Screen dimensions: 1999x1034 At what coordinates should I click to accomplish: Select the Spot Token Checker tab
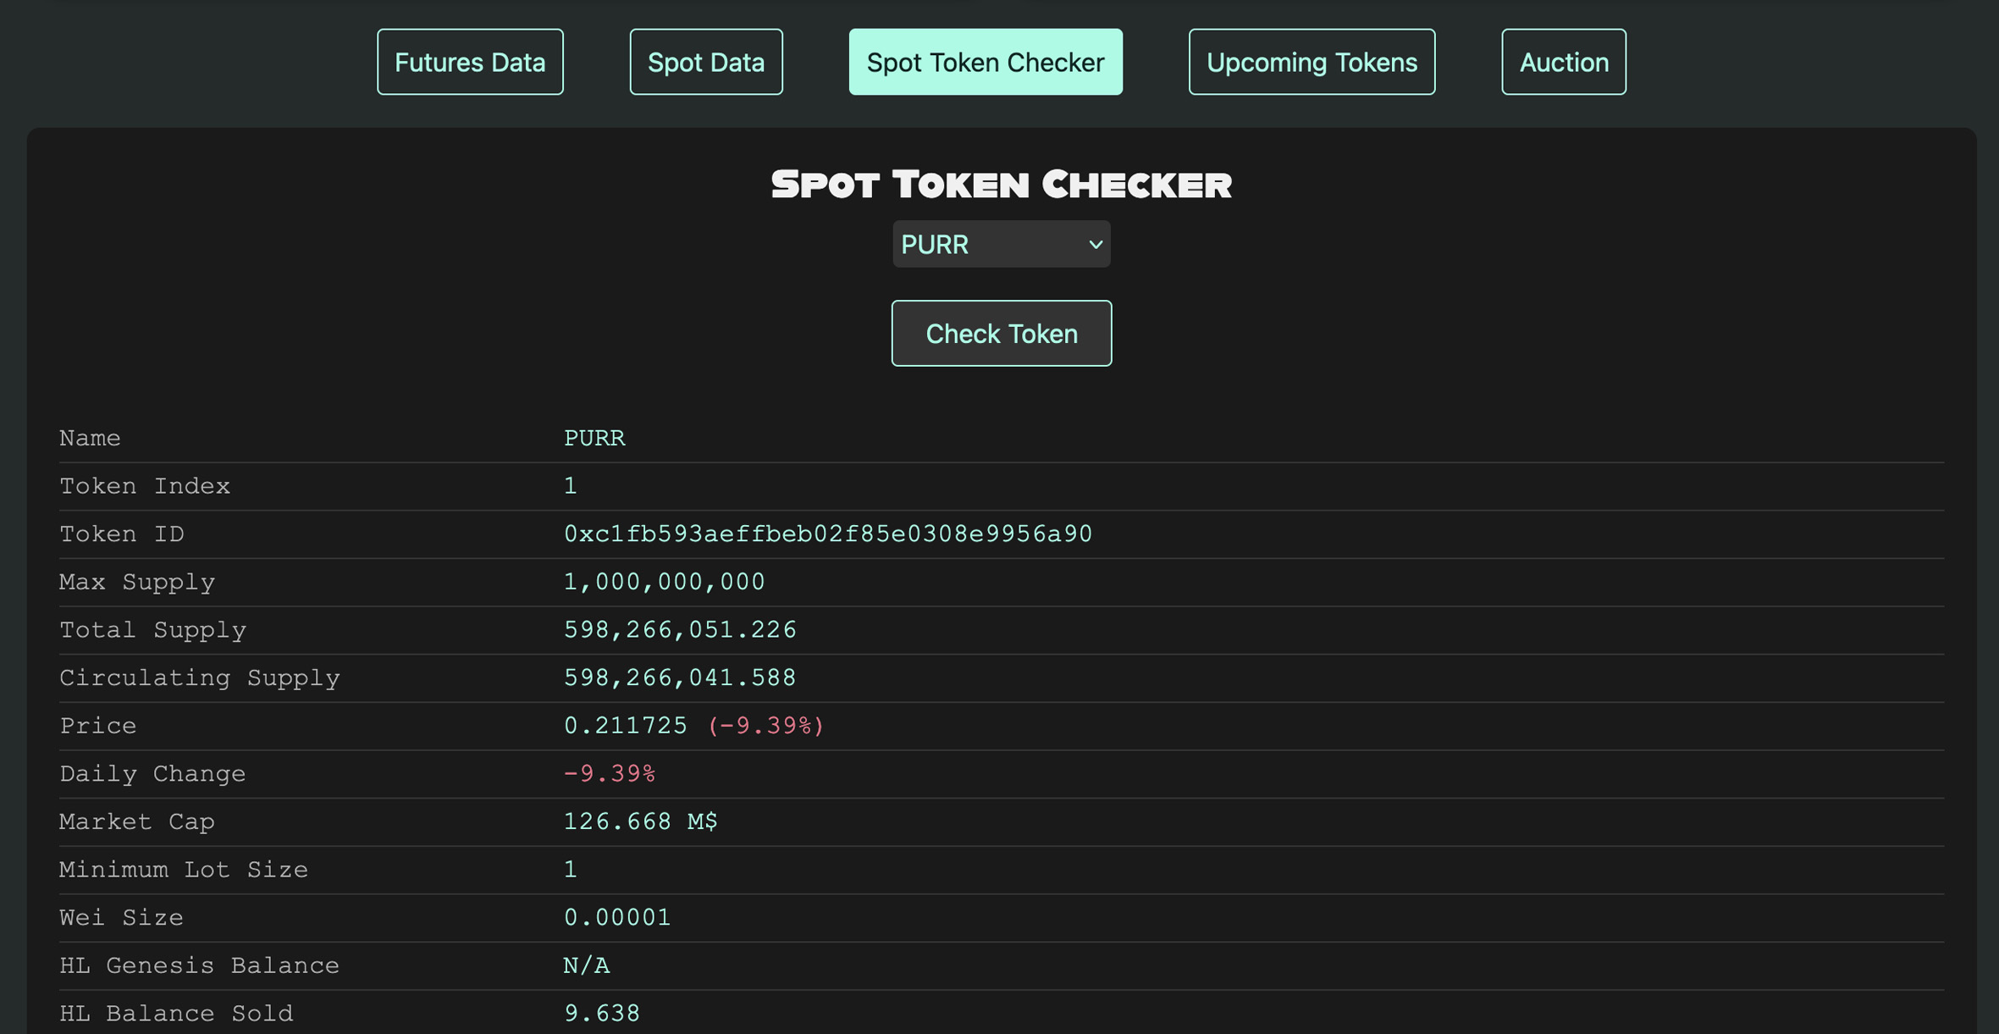tap(985, 62)
